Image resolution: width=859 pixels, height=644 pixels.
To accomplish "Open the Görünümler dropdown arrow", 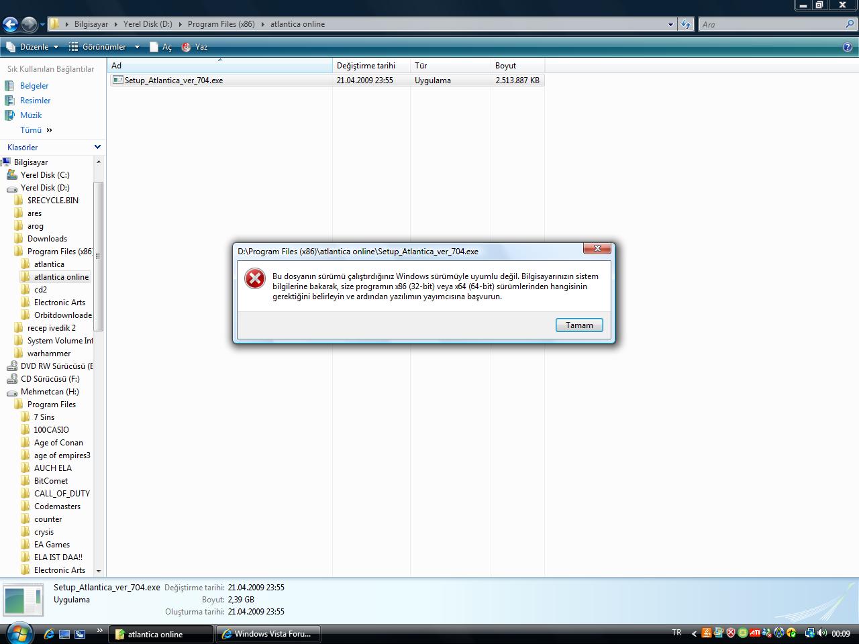I will point(137,47).
